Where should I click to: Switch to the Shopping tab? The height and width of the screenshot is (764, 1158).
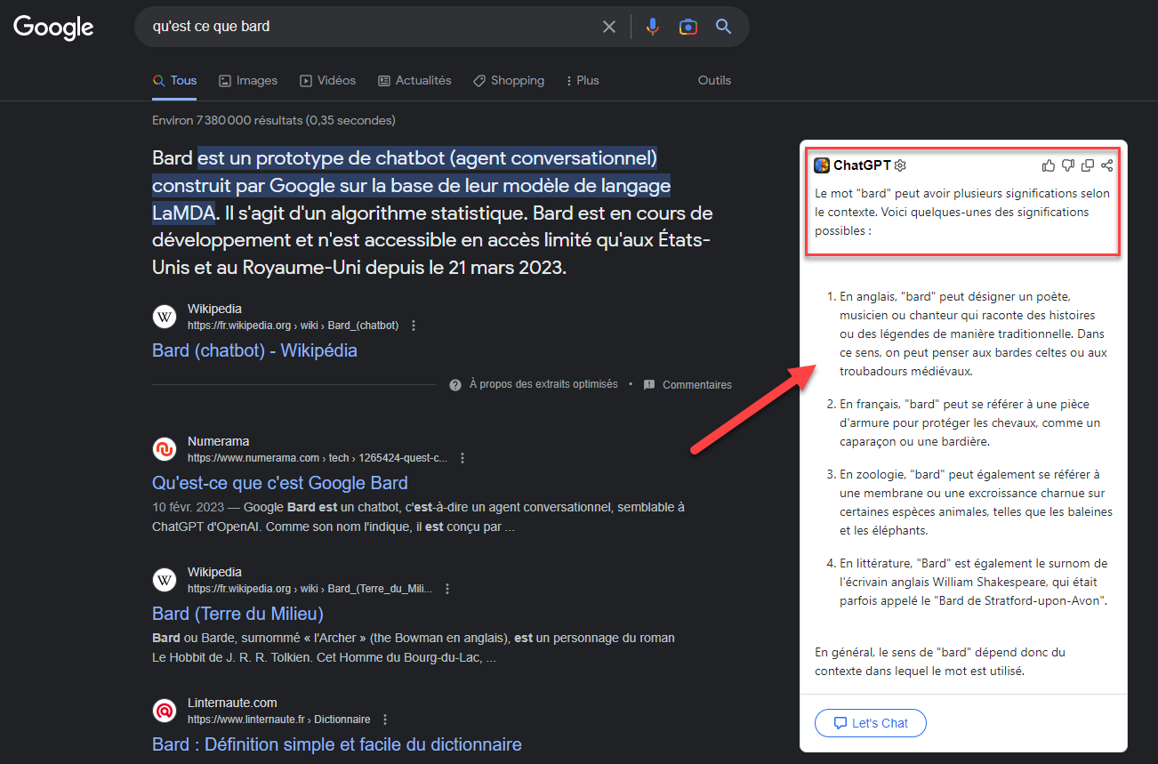pyautogui.click(x=509, y=80)
